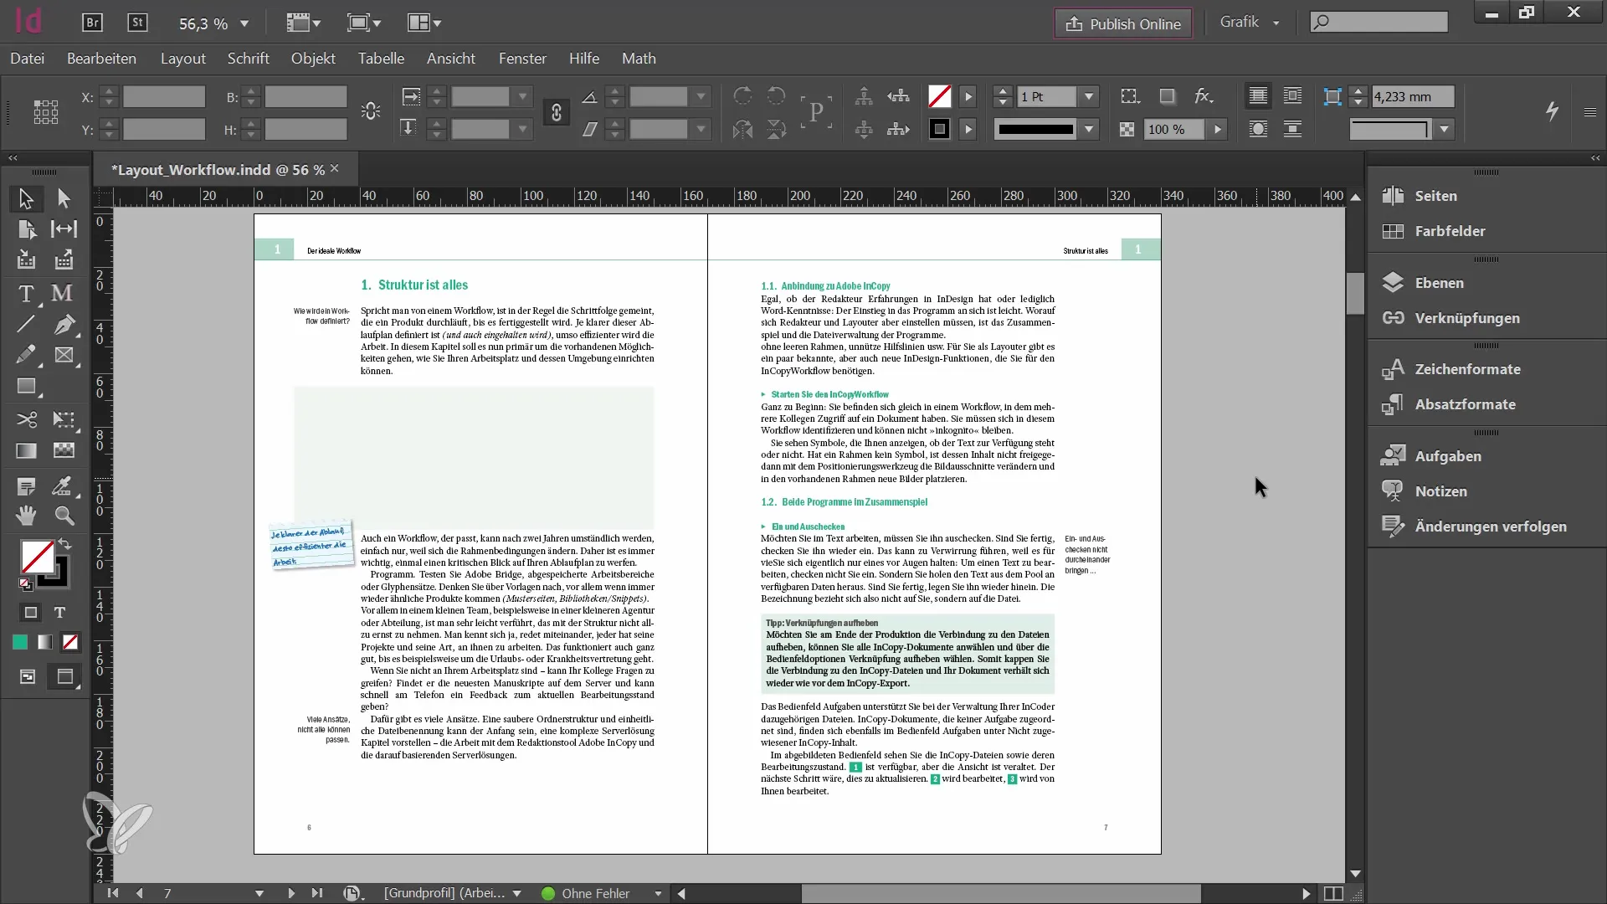Open the Schrift menu
The image size is (1607, 904).
click(249, 59)
